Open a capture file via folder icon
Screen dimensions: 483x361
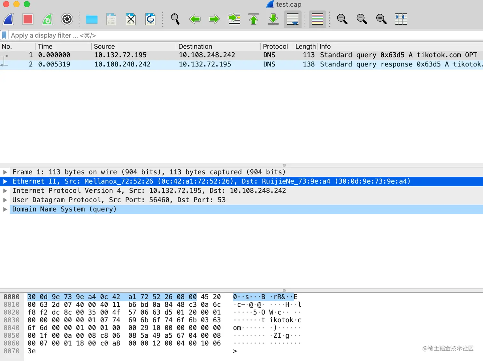[92, 19]
